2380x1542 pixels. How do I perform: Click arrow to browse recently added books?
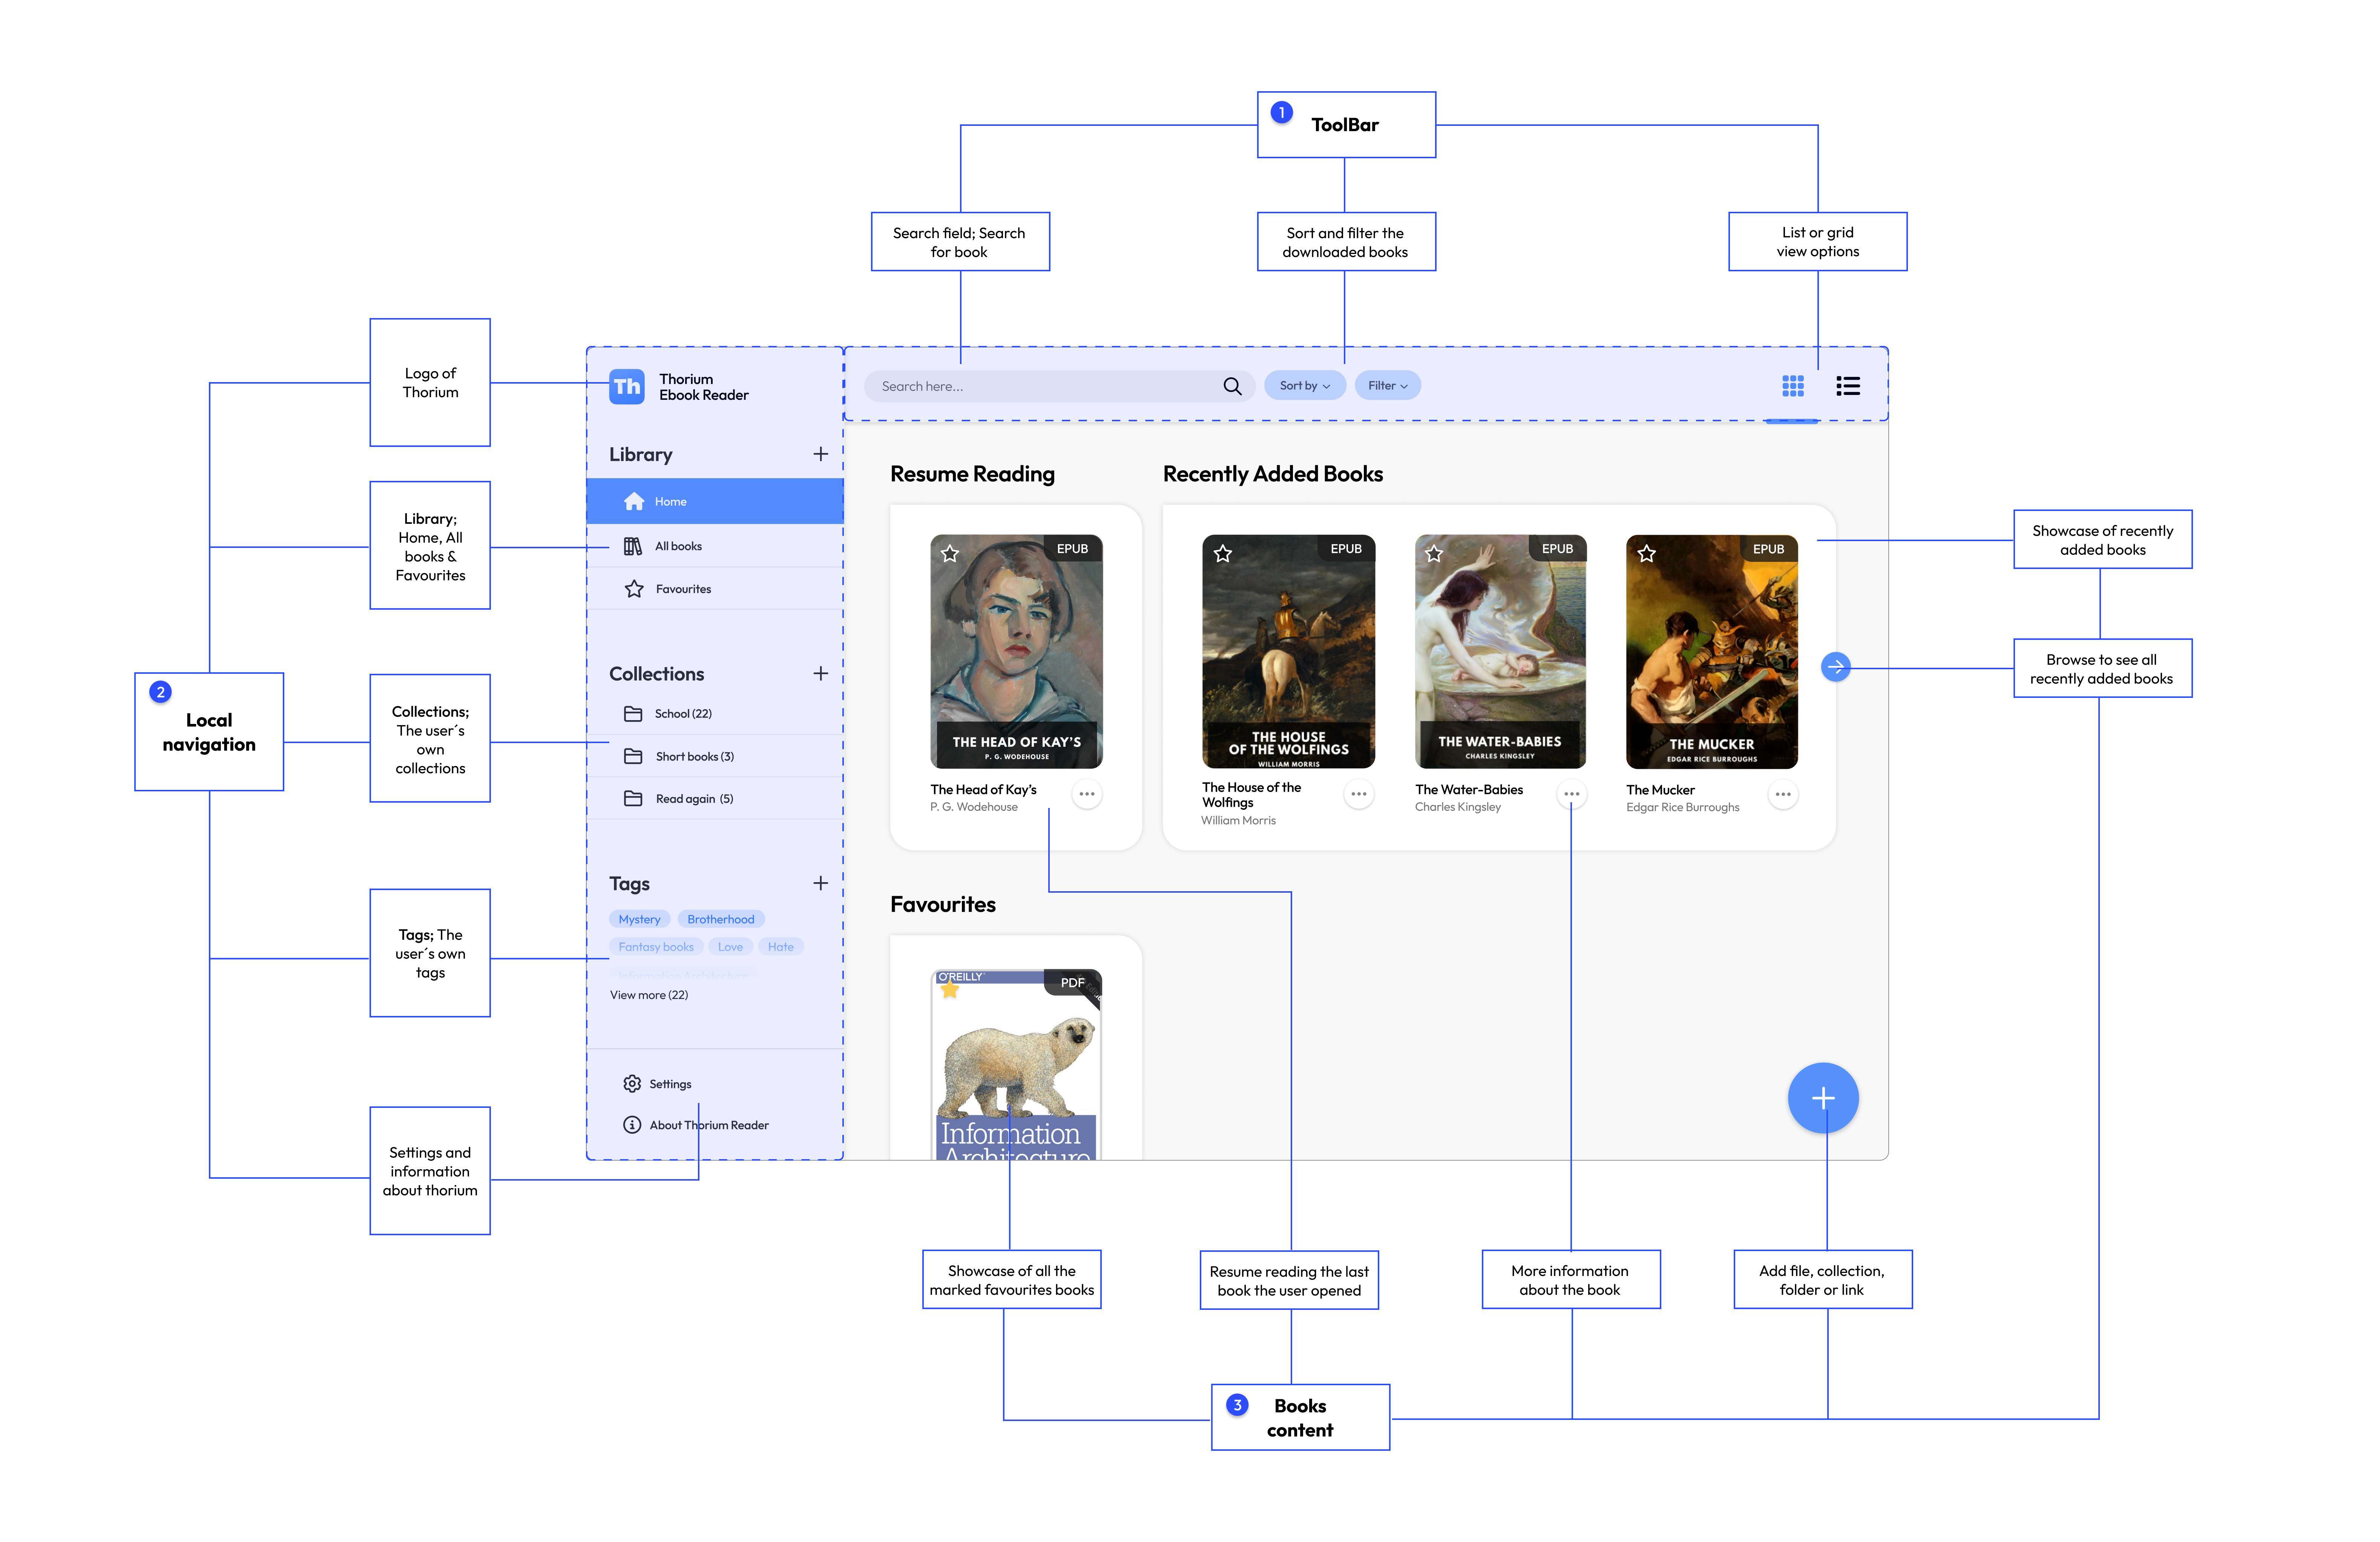point(1835,667)
